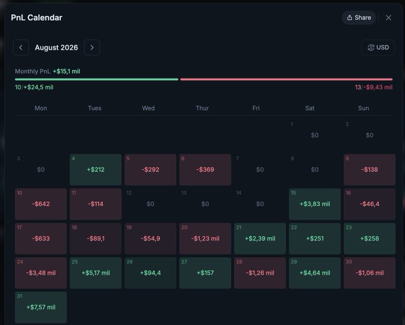
Task: Open day 21 with +$2,39 mil
Action: tap(260, 239)
